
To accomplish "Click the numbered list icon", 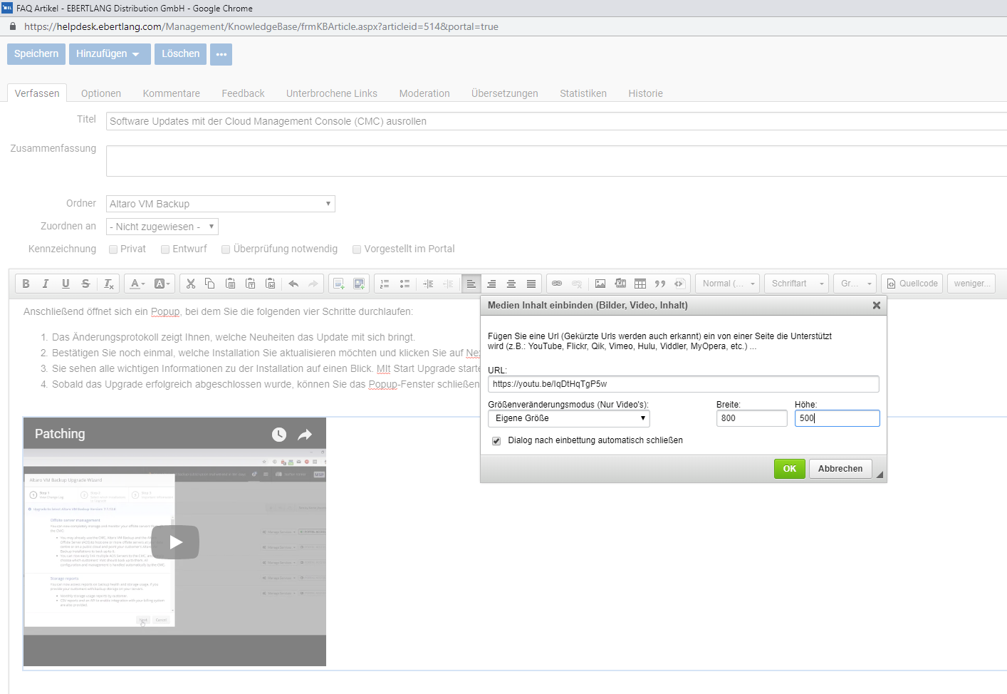I will (x=385, y=284).
